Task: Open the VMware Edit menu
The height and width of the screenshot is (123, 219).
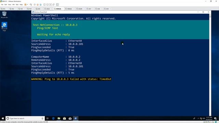Action: [x=5, y=4]
